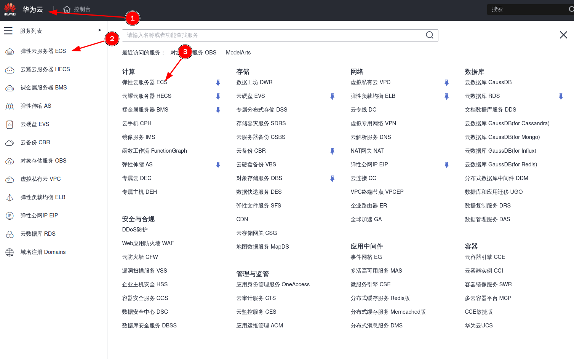574x359 pixels.
Task: Open the hamburger service list menu
Action: point(8,31)
